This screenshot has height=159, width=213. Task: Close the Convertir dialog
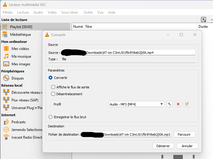195,35
